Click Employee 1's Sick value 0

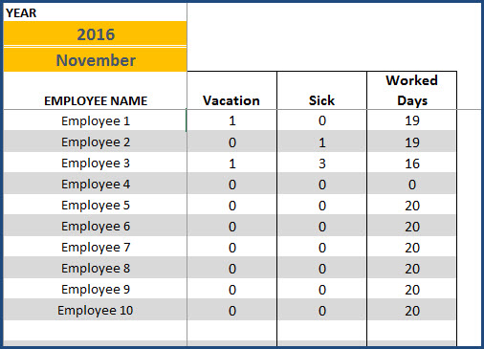[x=322, y=120]
